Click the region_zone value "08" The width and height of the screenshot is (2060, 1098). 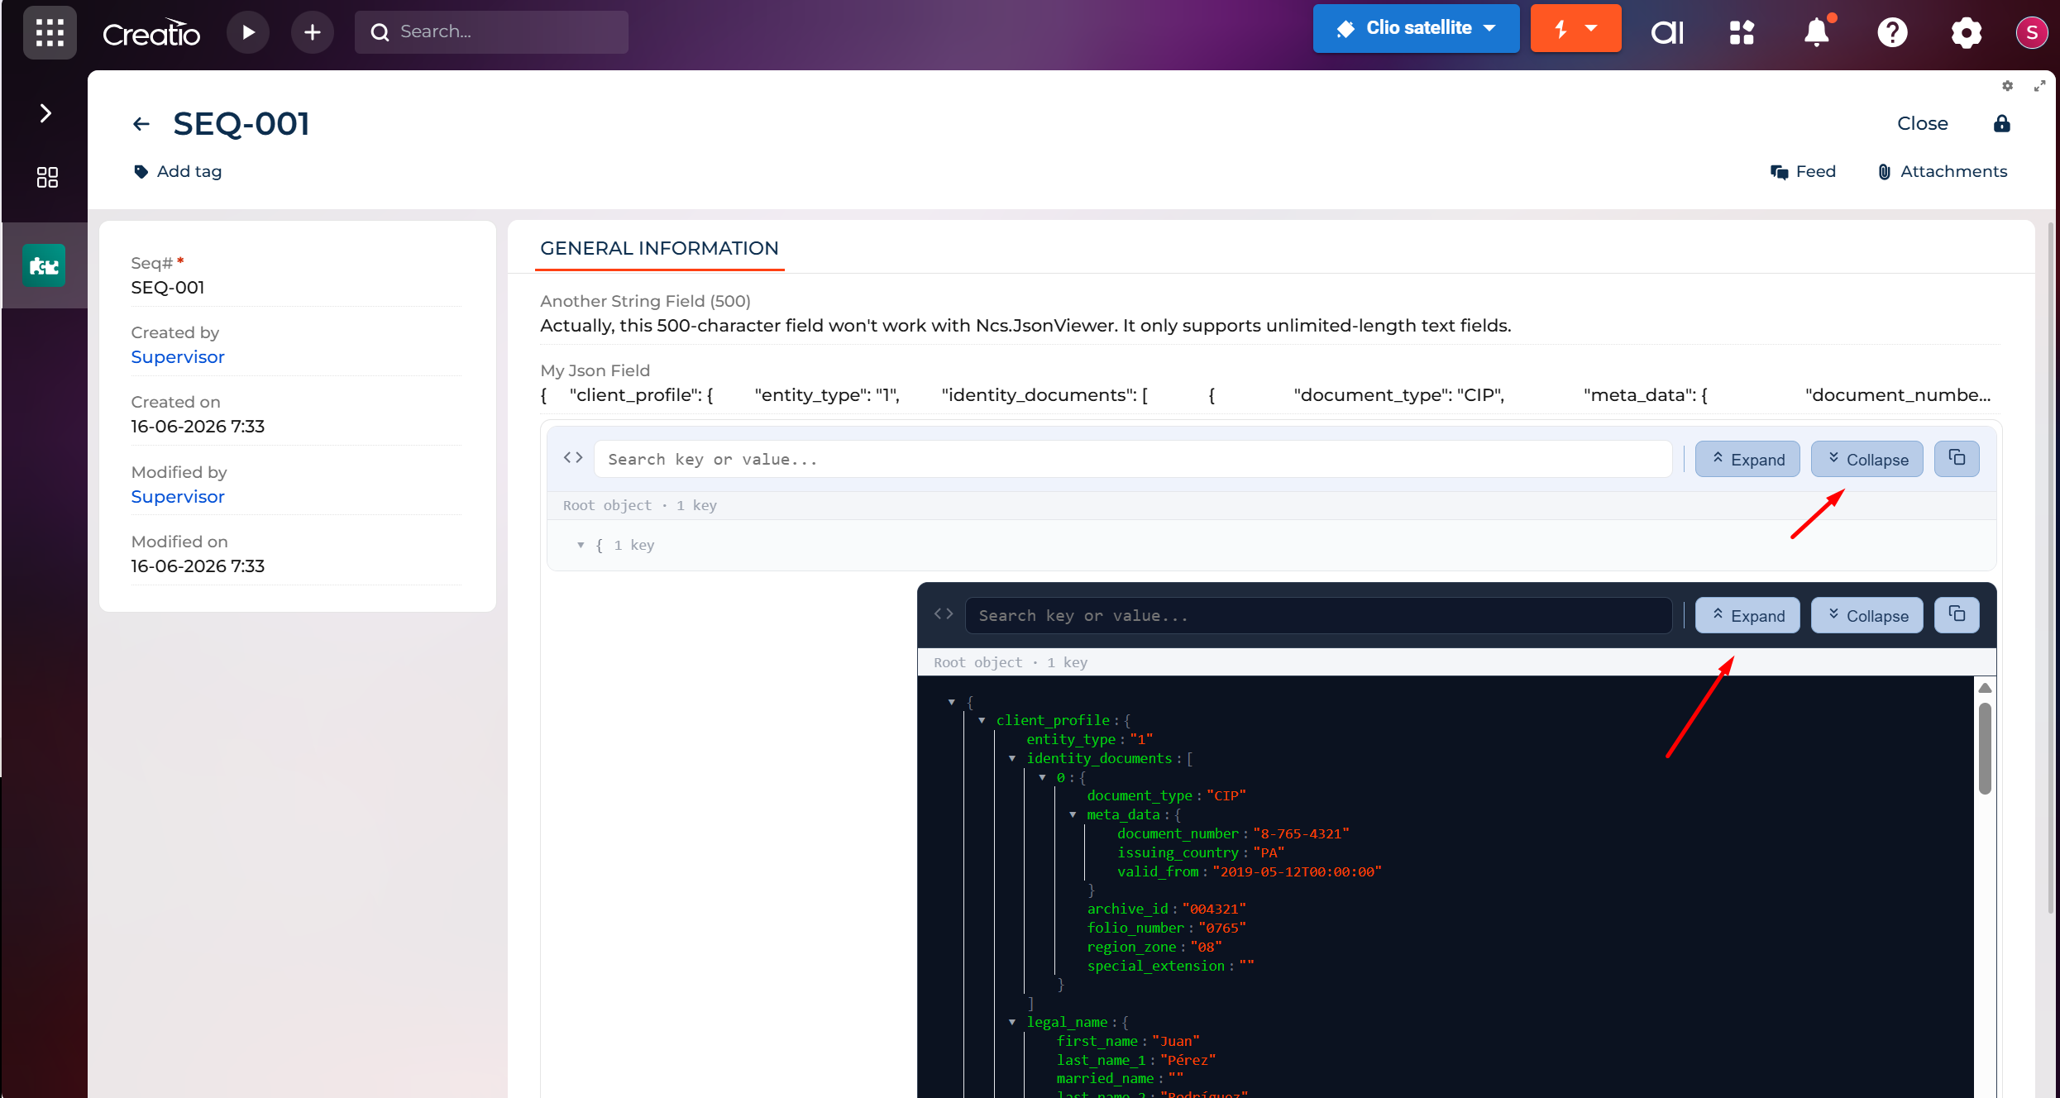pos(1206,947)
